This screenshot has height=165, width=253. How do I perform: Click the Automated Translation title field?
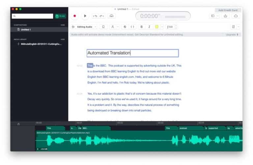coord(133,53)
